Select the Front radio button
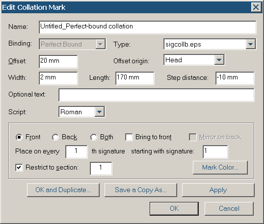 click(x=19, y=137)
